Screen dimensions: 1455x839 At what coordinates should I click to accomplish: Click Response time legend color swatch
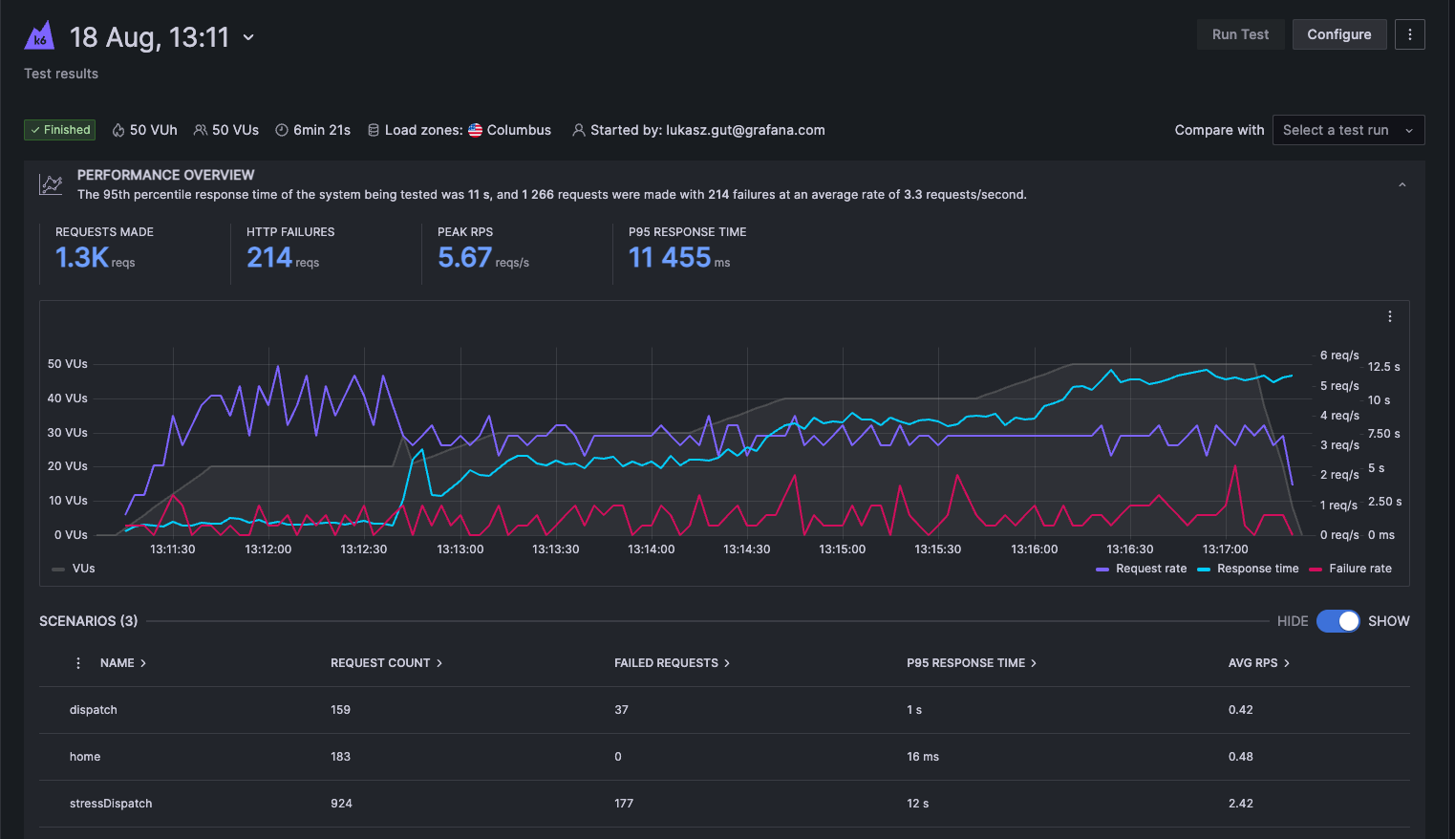(1204, 570)
